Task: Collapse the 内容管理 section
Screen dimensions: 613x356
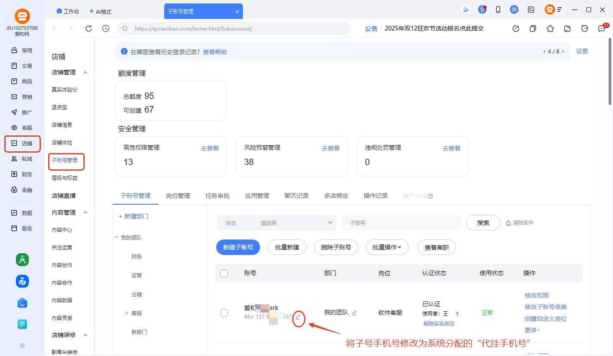Action: click(85, 212)
